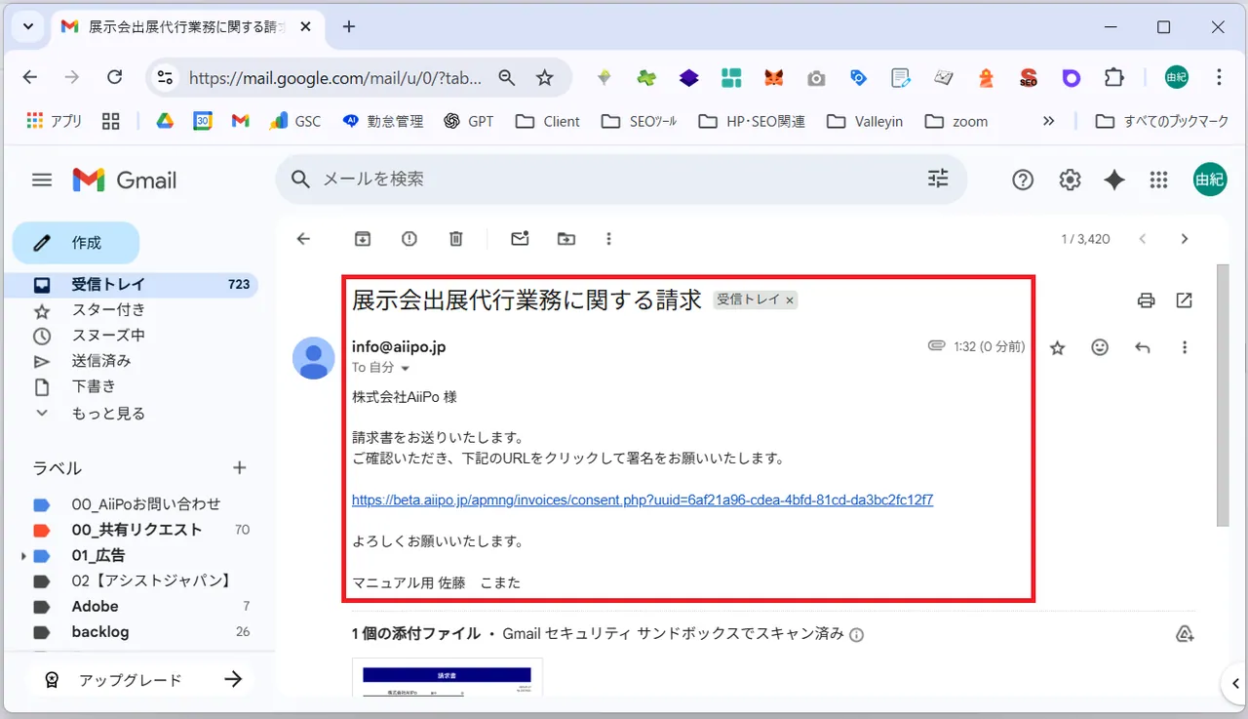Screen dimensions: 1248x719
Task: Archive the email with the archive icon
Action: 363,239
